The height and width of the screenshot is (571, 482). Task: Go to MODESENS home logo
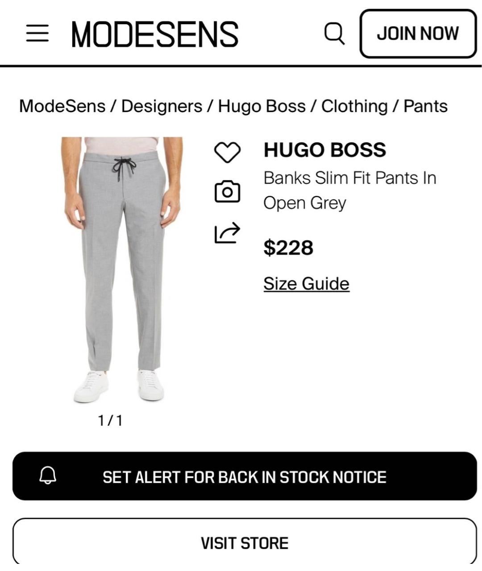[x=154, y=34]
